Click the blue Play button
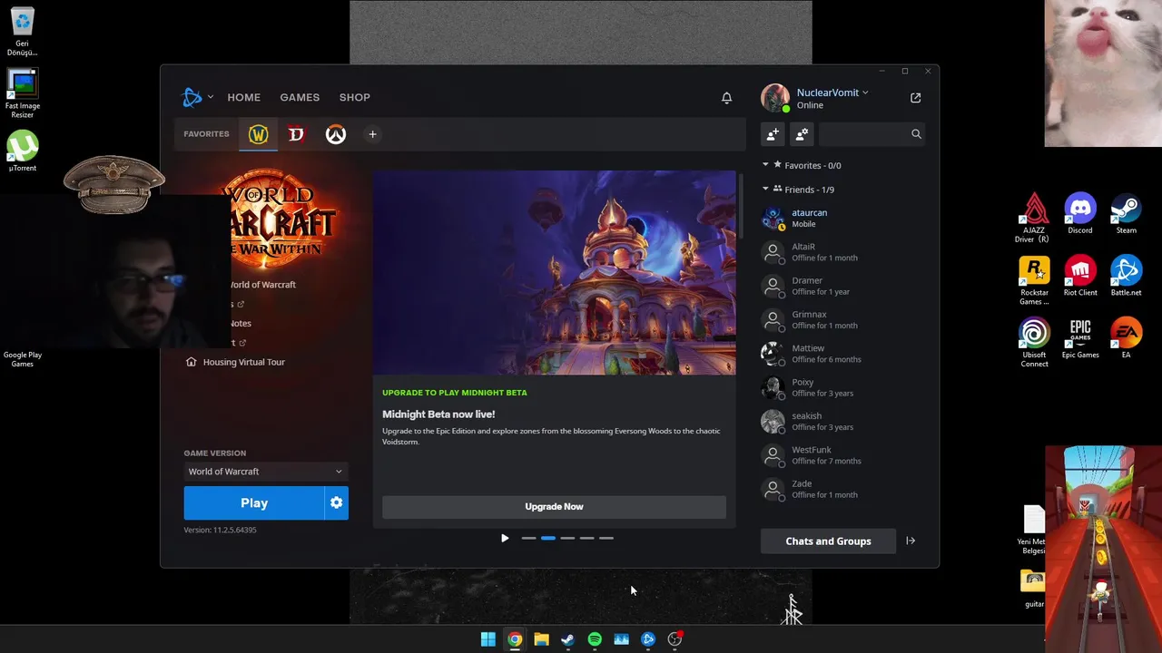This screenshot has width=1162, height=653. [254, 502]
